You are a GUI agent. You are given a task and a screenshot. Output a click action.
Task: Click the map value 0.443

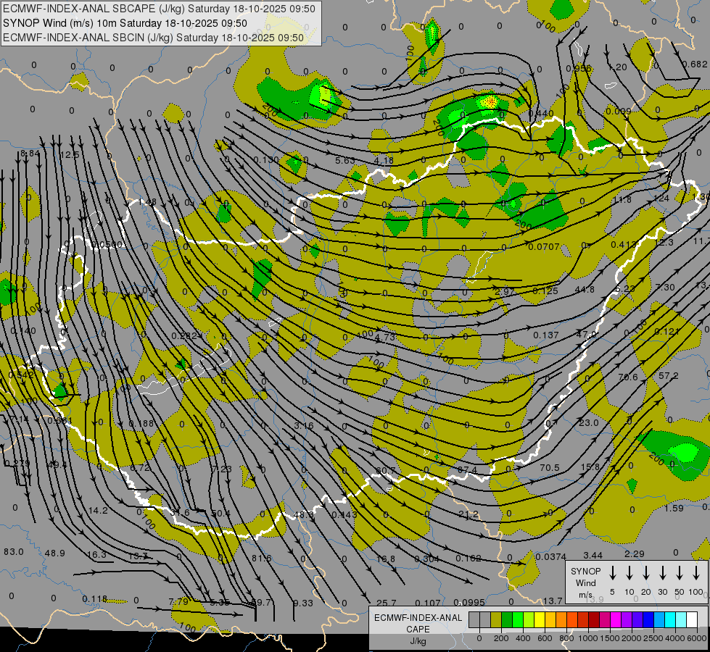pyautogui.click(x=344, y=514)
